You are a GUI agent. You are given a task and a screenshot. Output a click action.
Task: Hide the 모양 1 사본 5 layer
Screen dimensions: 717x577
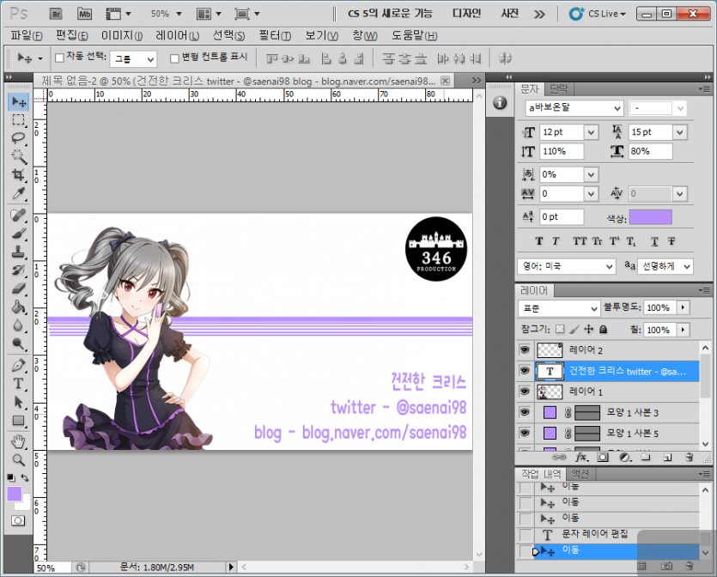pyautogui.click(x=525, y=433)
